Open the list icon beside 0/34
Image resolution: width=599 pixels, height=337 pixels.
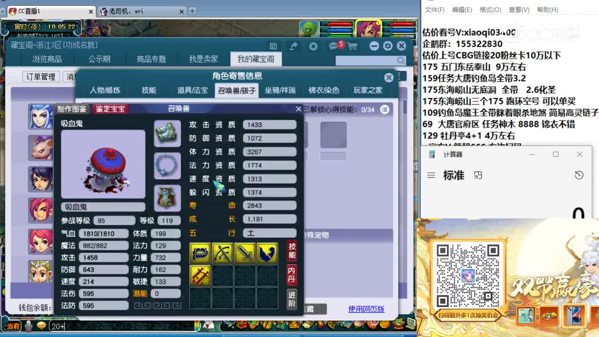pos(385,110)
